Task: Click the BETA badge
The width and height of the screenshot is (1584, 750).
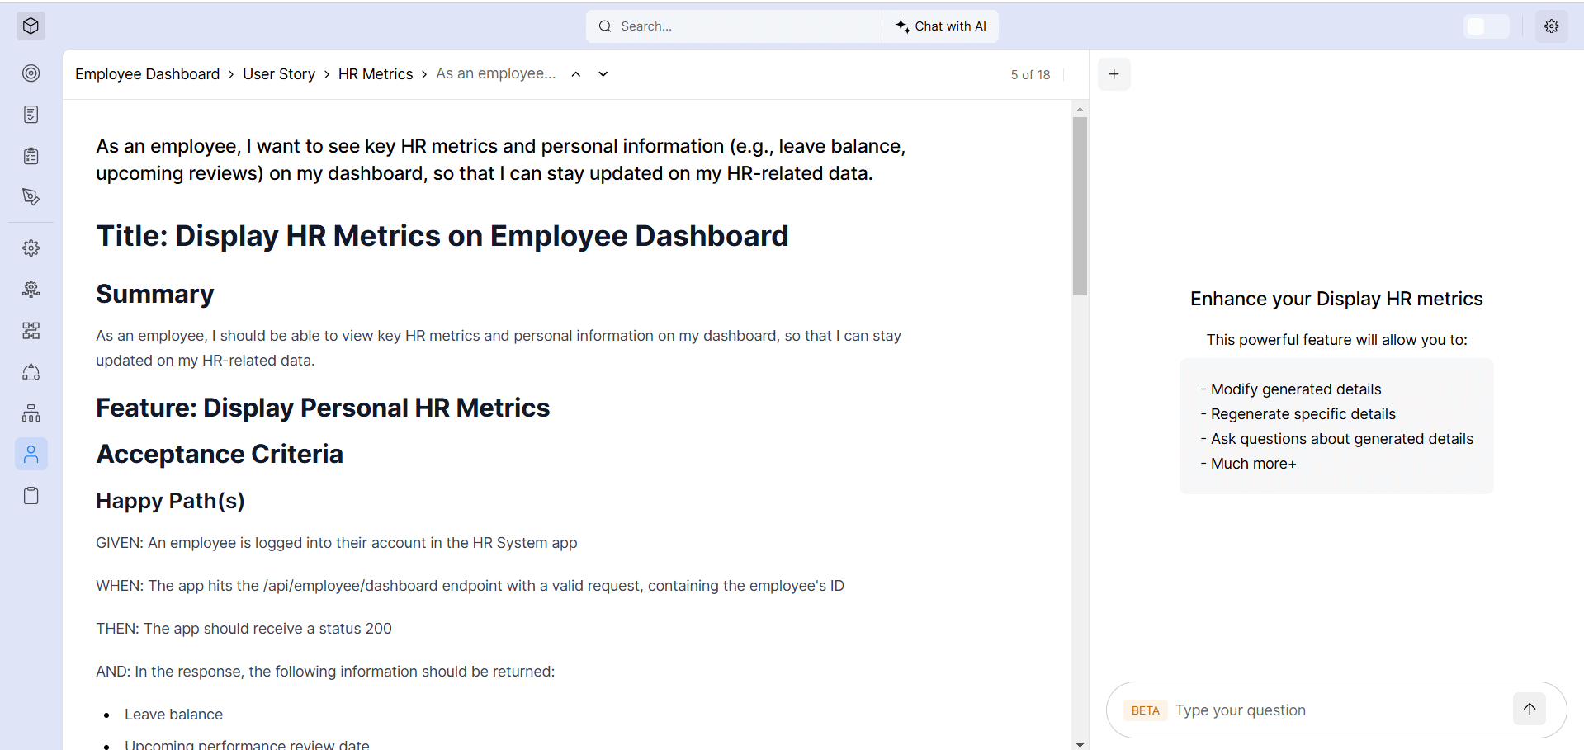Action: tap(1145, 710)
